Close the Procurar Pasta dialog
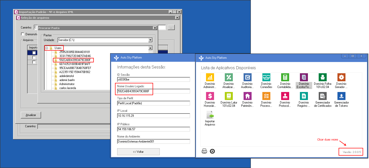 point(155,28)
